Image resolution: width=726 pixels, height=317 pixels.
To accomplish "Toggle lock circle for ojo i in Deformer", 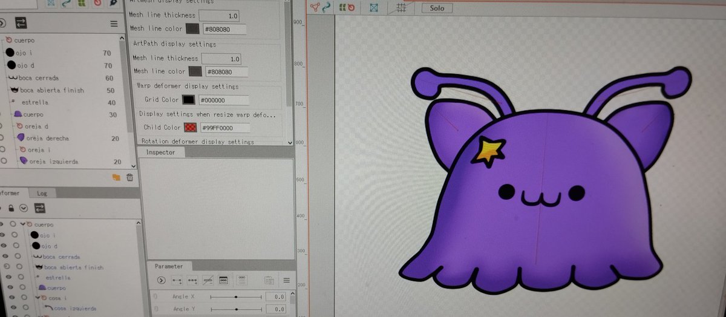I will pos(15,235).
